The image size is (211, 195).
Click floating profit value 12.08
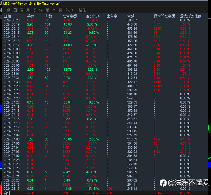(x=157, y=86)
